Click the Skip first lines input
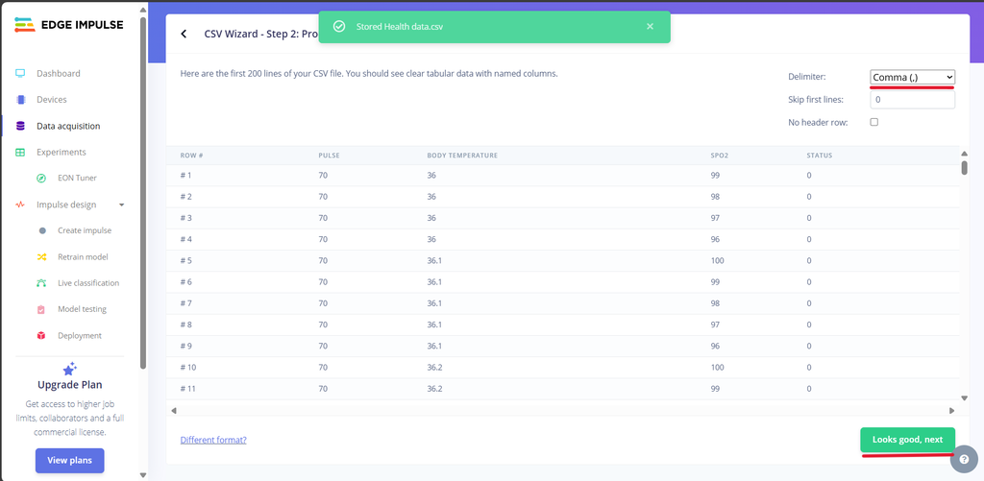The height and width of the screenshot is (481, 984). coord(913,100)
